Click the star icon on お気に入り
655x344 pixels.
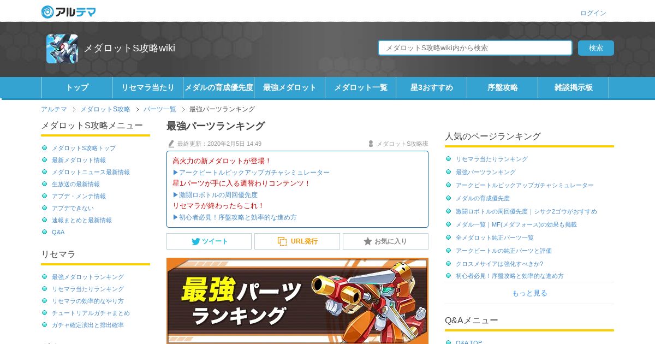tap(368, 241)
